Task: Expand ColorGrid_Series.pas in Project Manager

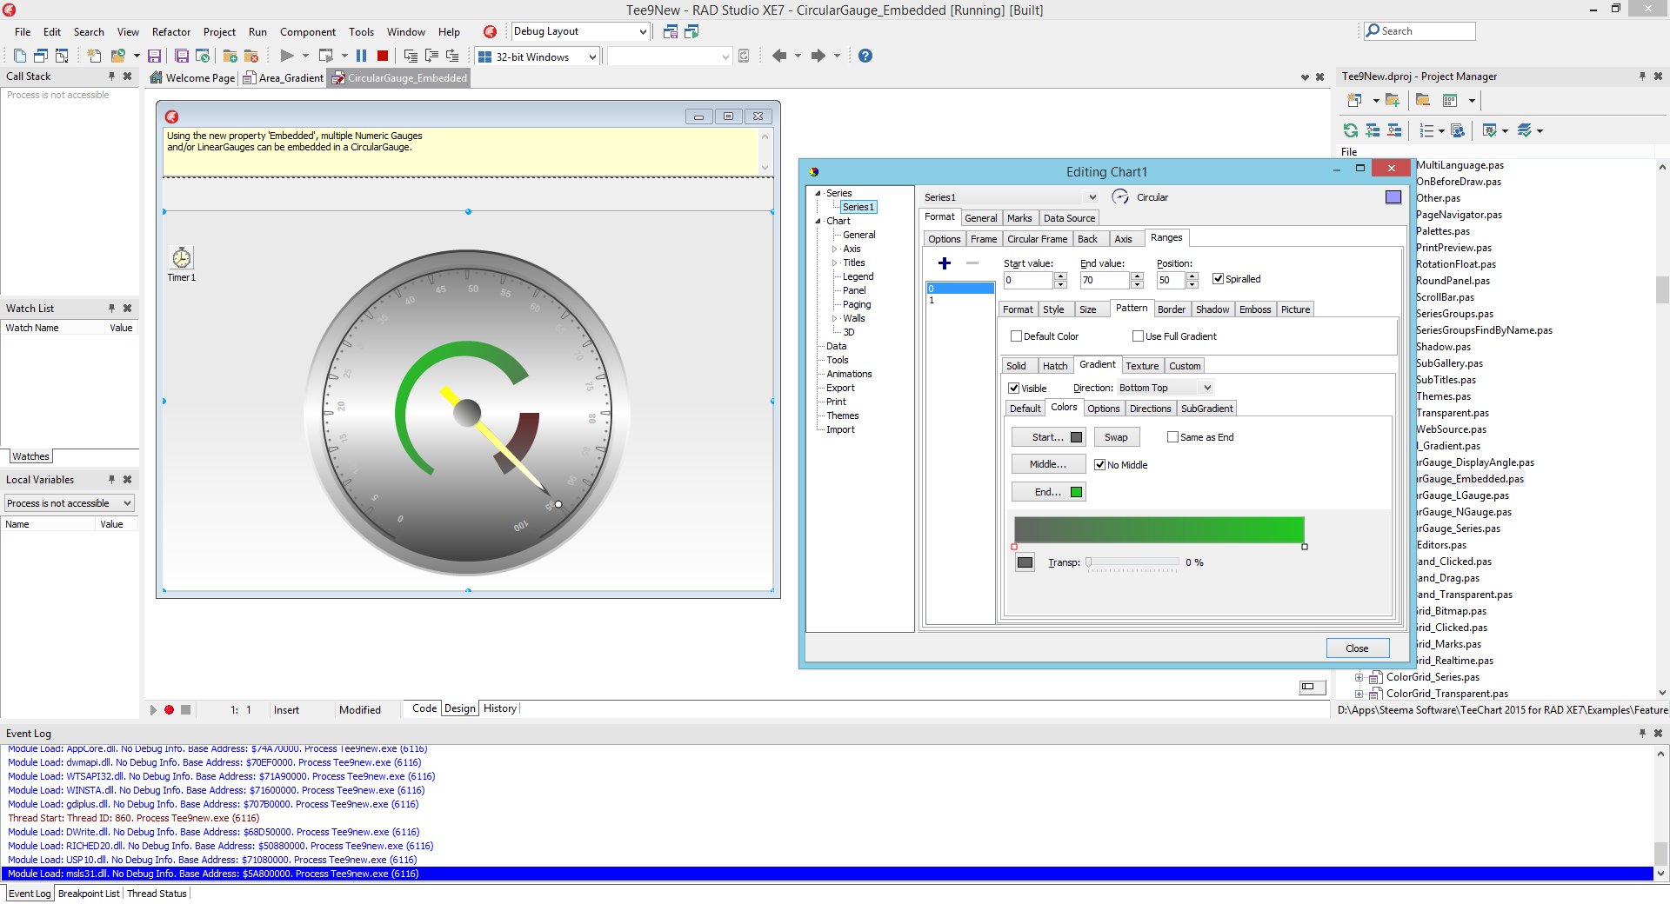Action: [1359, 677]
